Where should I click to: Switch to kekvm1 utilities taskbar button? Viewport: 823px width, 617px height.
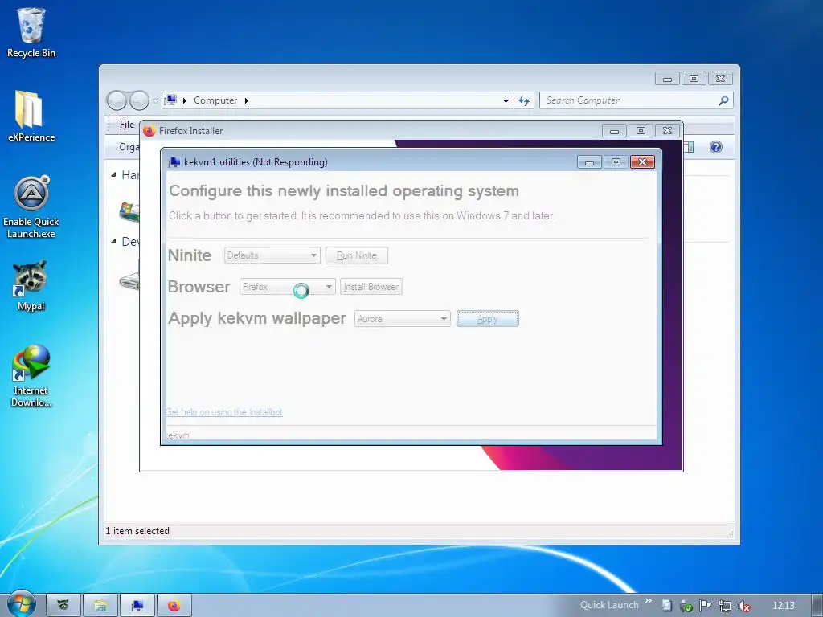pyautogui.click(x=137, y=606)
